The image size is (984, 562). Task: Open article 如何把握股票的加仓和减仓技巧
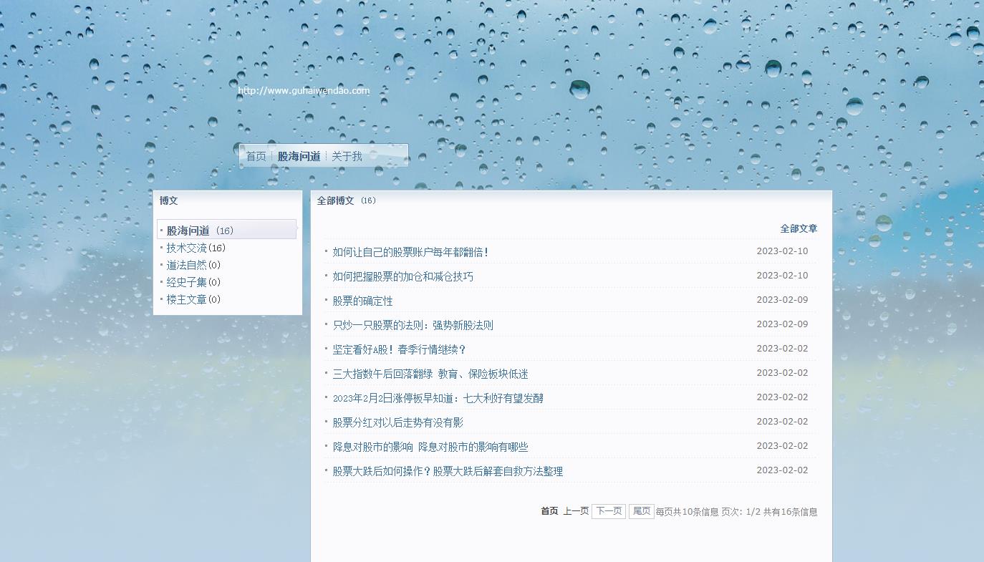[402, 276]
